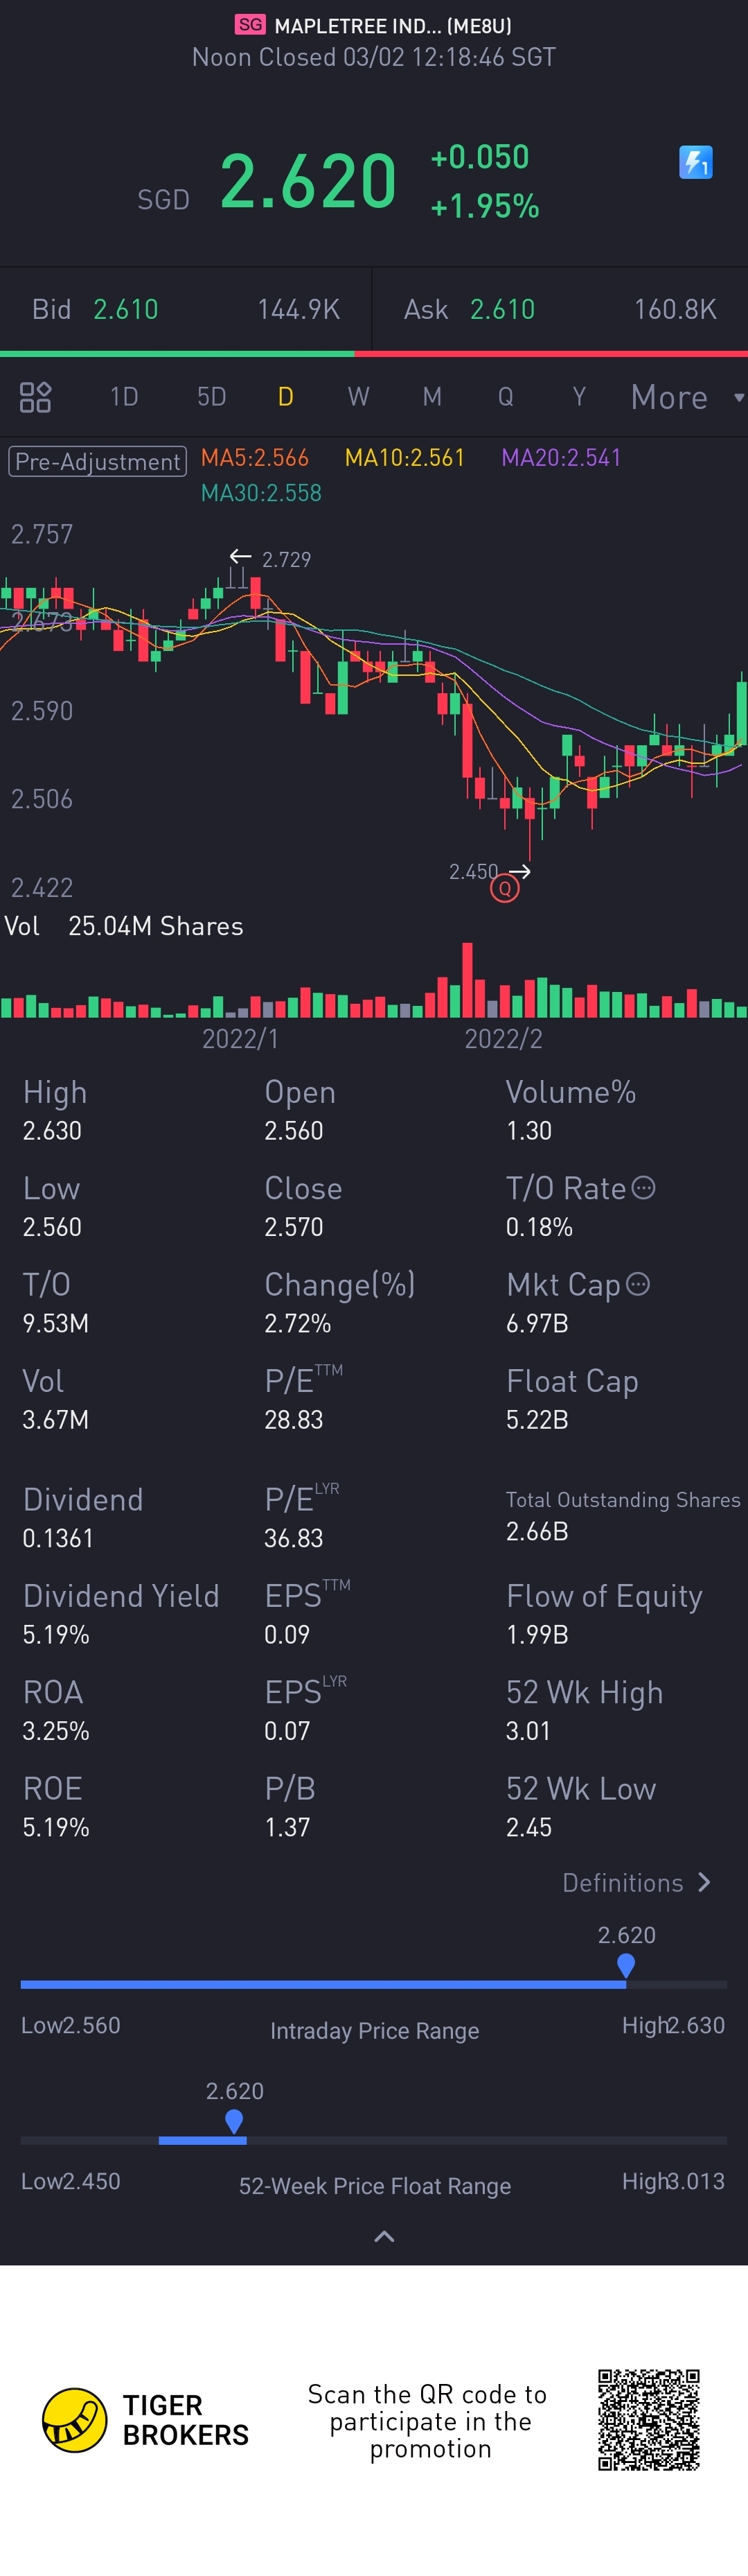Tap the lightning bolt quick trade icon
The width and height of the screenshot is (748, 2576).
pyautogui.click(x=695, y=162)
